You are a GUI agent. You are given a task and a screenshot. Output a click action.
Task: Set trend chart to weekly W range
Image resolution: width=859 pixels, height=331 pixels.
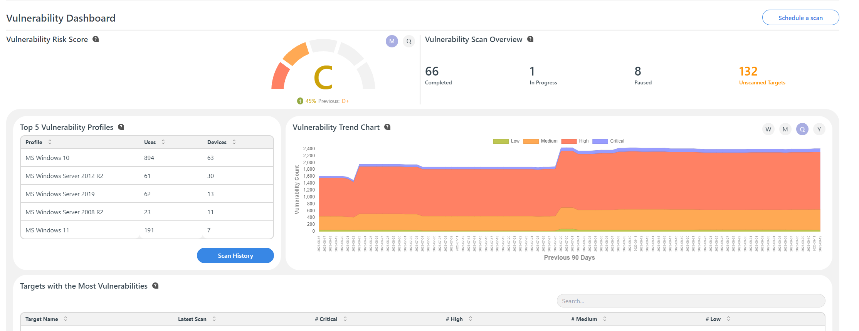(x=768, y=129)
